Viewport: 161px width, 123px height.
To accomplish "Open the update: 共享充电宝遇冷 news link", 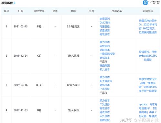I will pyautogui.click(x=148, y=110).
